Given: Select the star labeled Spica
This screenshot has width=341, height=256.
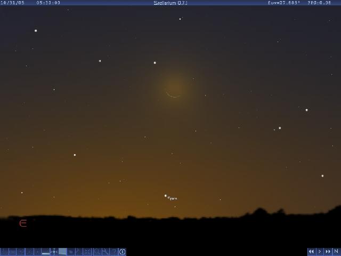Looking at the screenshot, I should [x=166, y=196].
